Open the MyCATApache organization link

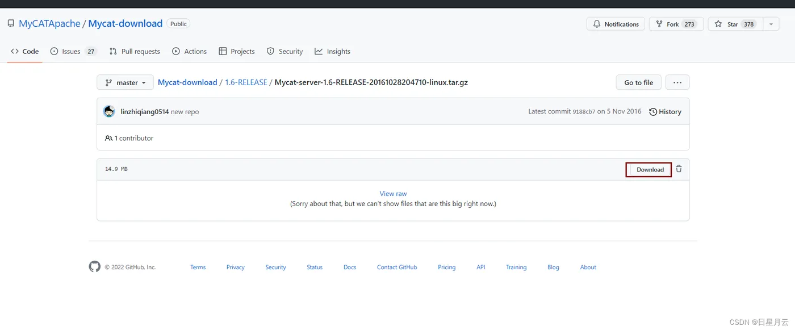49,23
